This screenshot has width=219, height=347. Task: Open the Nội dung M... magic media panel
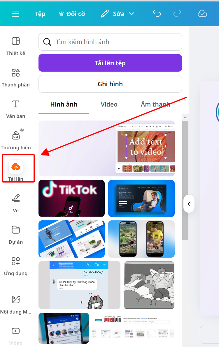point(16,305)
